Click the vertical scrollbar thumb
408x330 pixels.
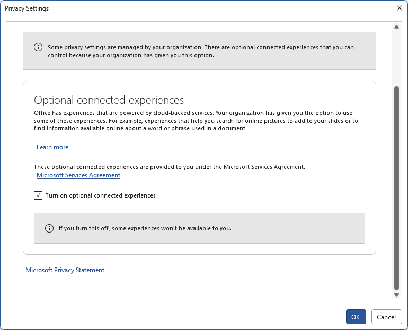pyautogui.click(x=396, y=185)
